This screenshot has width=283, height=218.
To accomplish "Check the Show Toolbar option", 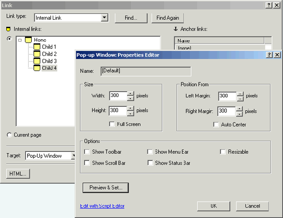I will [87, 152].
